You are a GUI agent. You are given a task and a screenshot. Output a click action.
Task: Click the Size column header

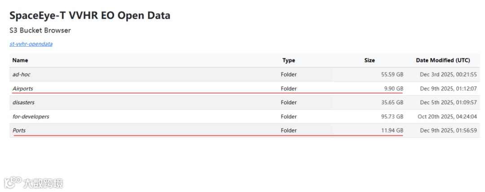coord(370,60)
